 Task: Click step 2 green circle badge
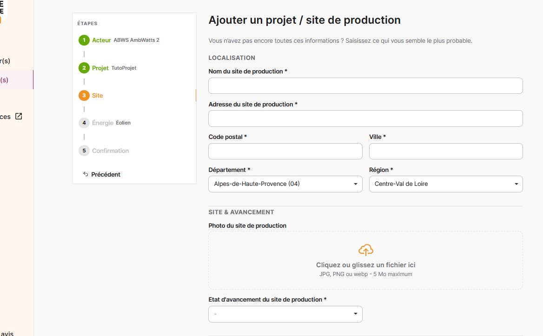coord(84,68)
